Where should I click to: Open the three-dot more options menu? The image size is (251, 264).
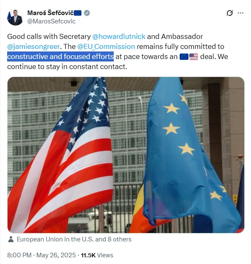pos(241,13)
